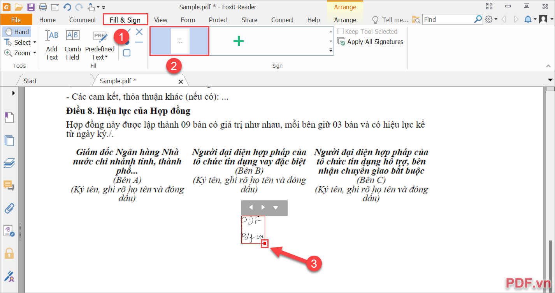
Task: Open the user account icon
Action: tap(543, 19)
